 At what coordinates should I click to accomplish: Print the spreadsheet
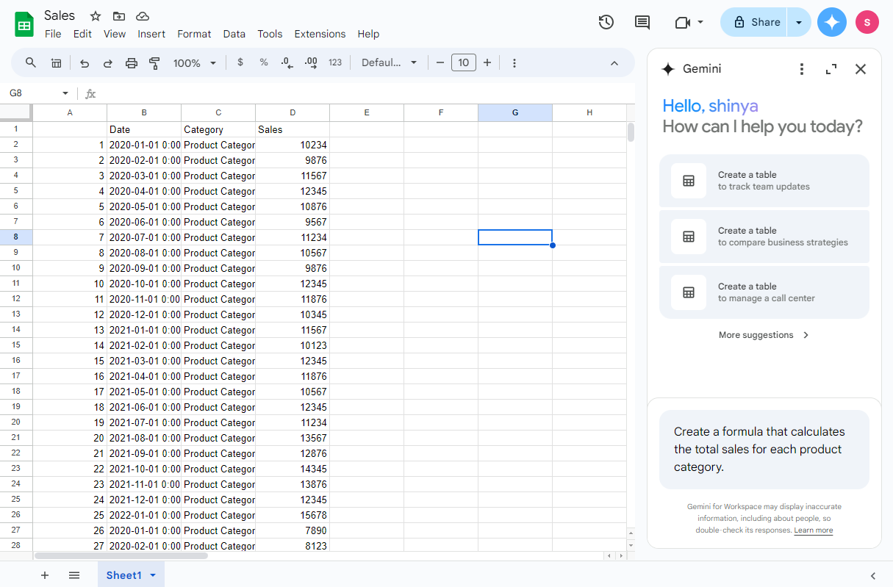(x=132, y=63)
